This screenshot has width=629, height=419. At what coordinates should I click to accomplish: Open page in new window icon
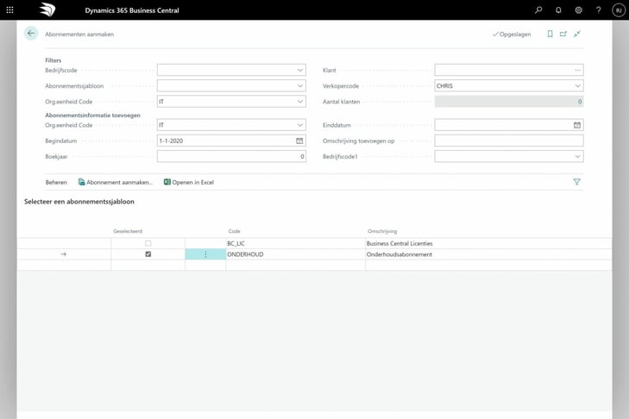click(563, 34)
